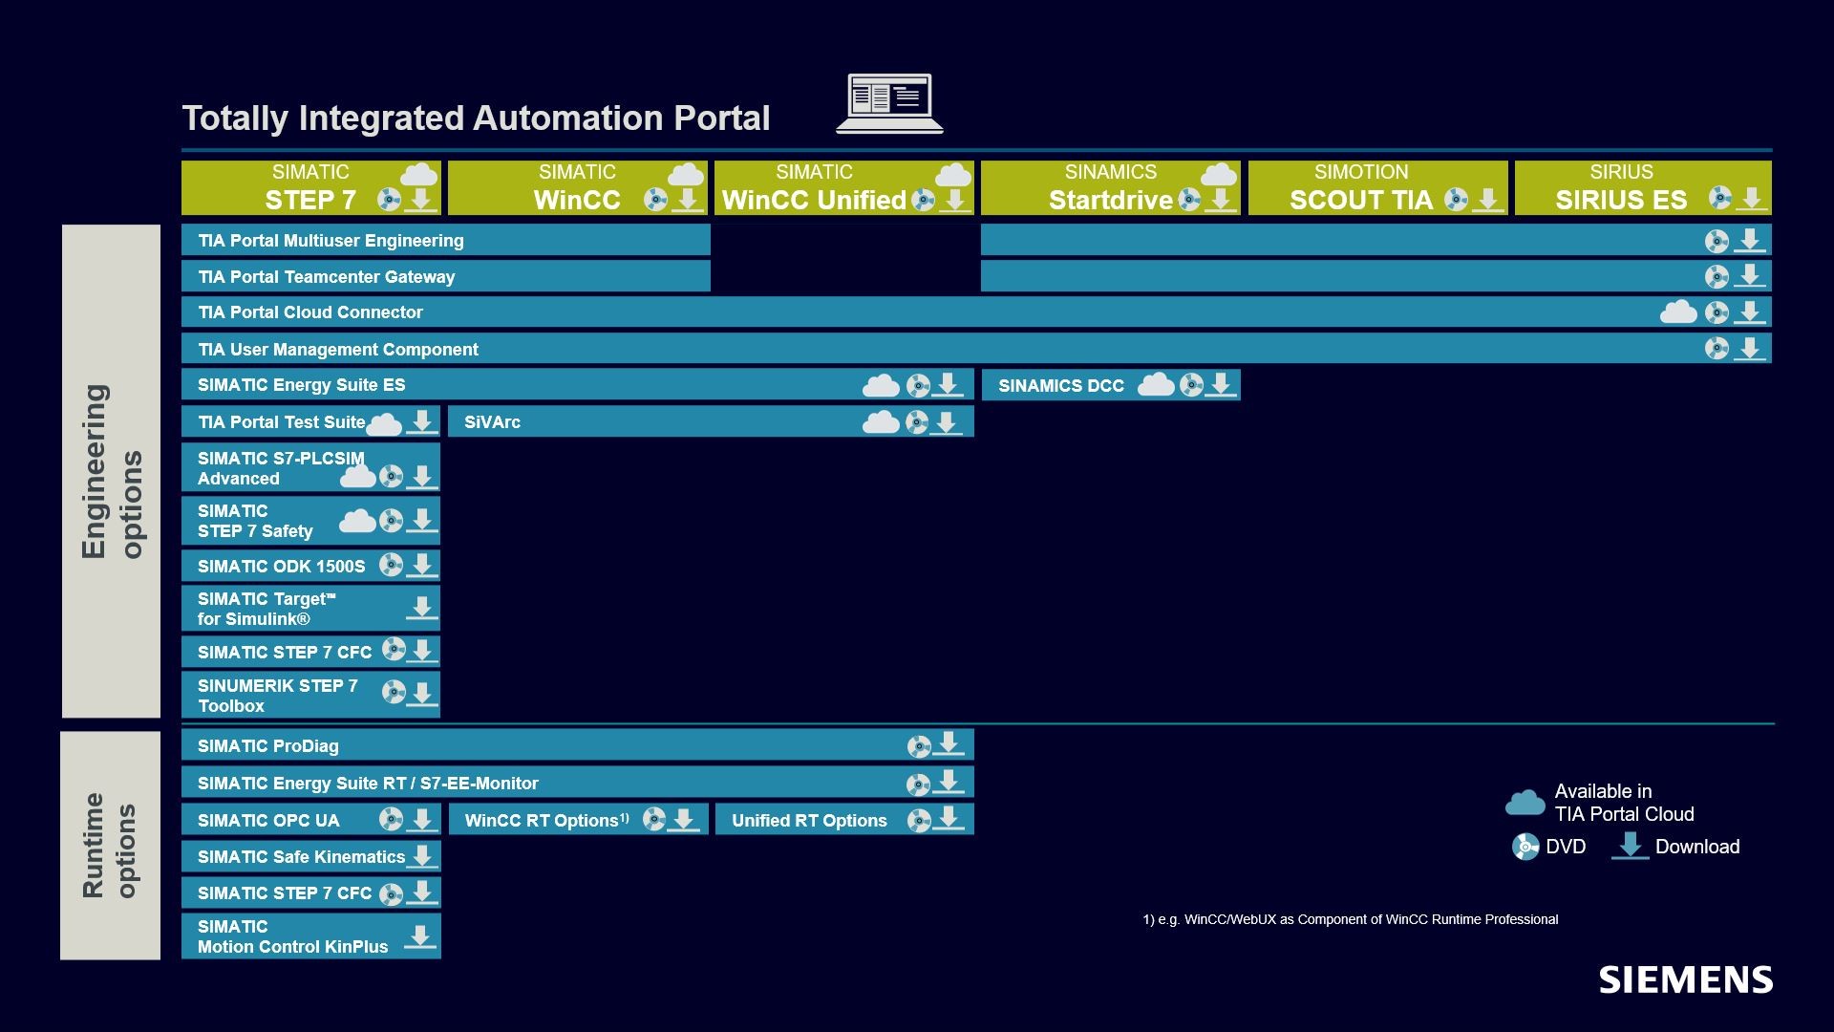Click the cloud icon in Energy Suite ES row
The width and height of the screenshot is (1834, 1032).
click(x=881, y=385)
